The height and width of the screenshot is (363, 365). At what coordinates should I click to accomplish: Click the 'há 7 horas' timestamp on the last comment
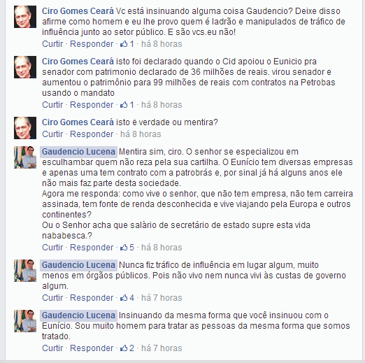[x=162, y=348]
